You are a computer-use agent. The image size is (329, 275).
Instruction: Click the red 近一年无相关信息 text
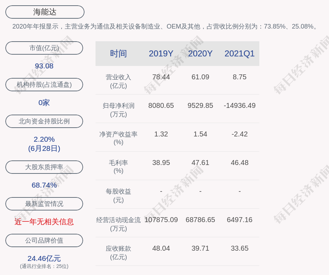click(44, 222)
